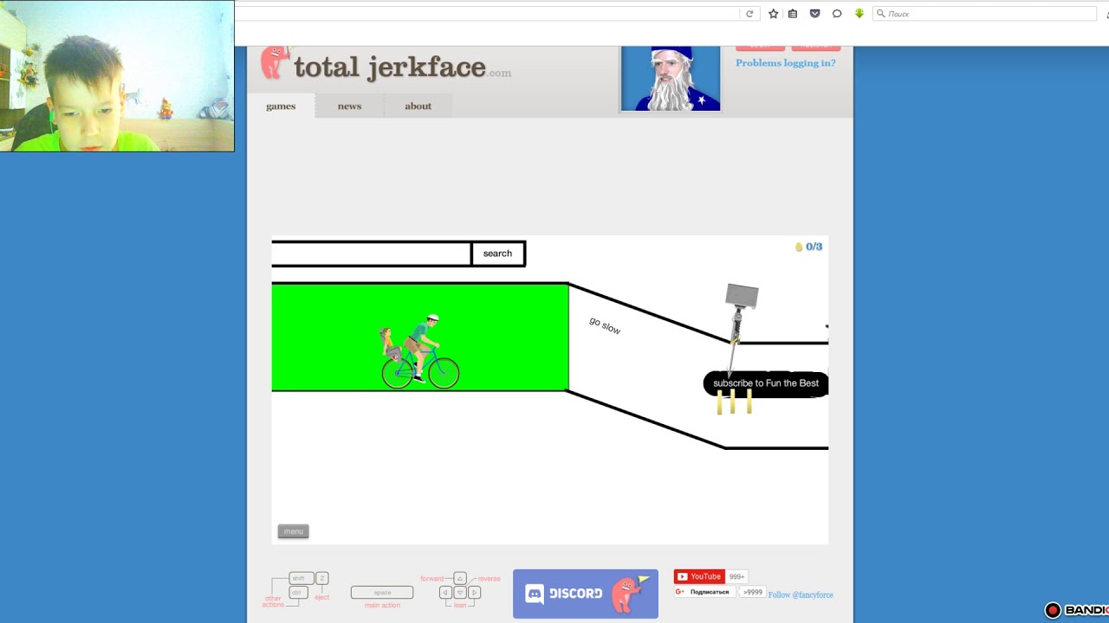Open the in-game menu button
Viewport: 1109px width, 623px height.
[x=293, y=531]
